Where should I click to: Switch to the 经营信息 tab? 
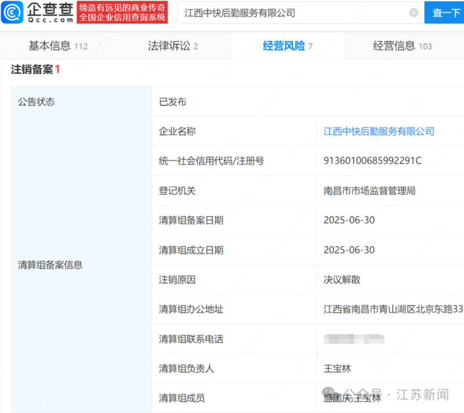tap(402, 46)
